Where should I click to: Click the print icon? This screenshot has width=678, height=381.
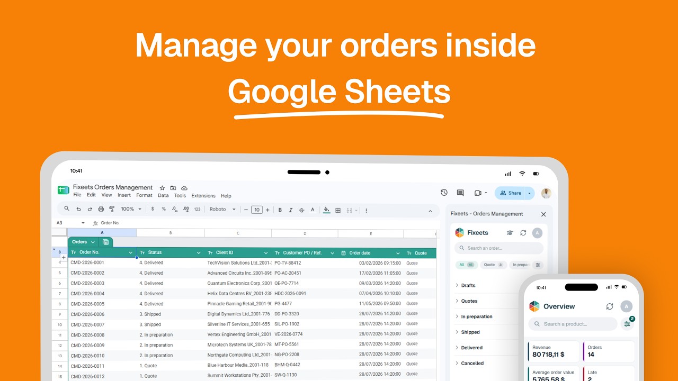101,210
